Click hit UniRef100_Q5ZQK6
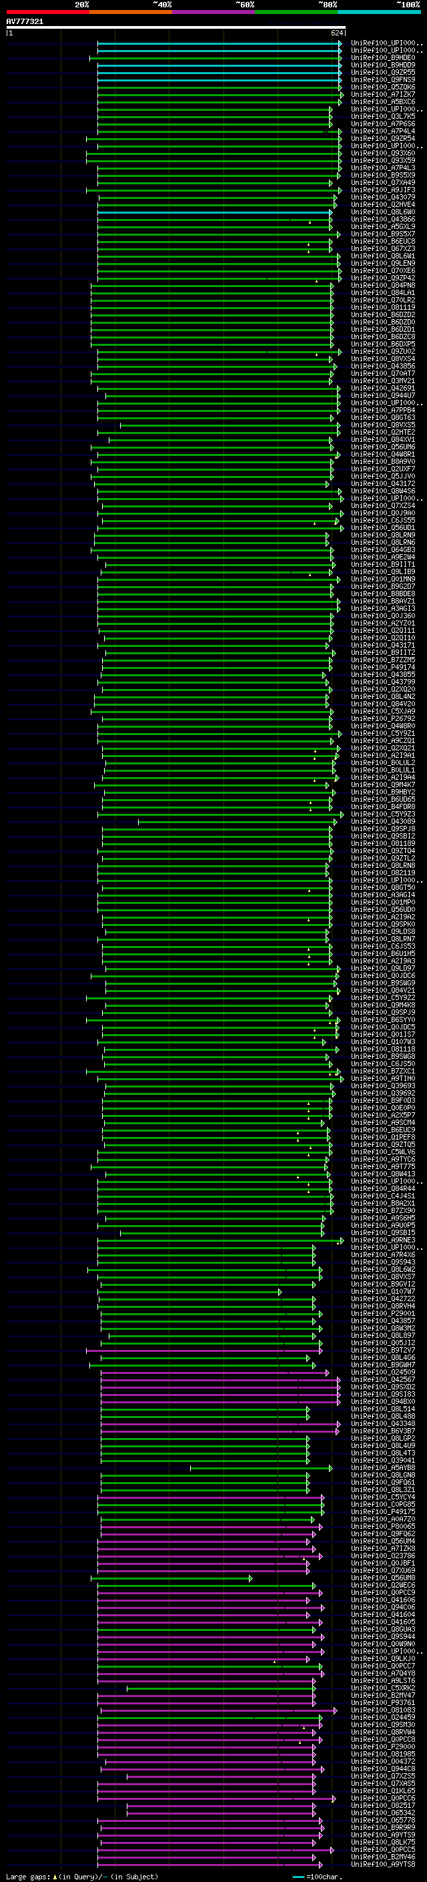The image size is (427, 1882). pos(382,87)
